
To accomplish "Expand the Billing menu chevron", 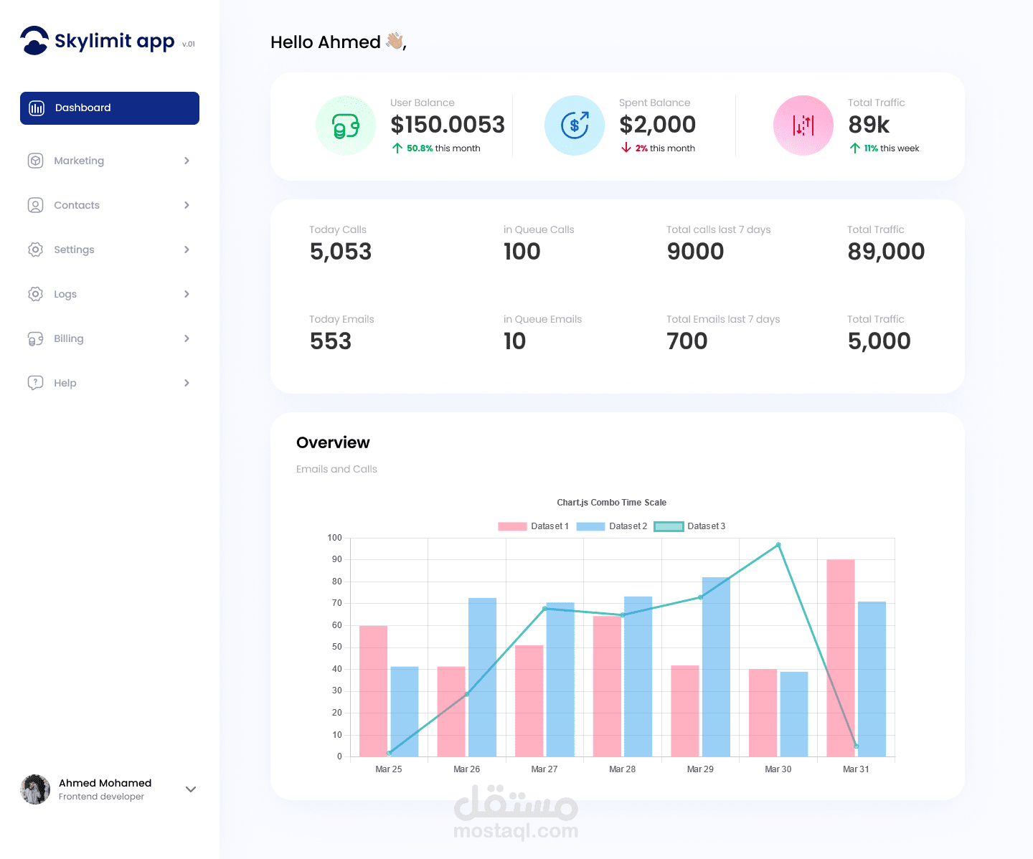I will [x=187, y=338].
